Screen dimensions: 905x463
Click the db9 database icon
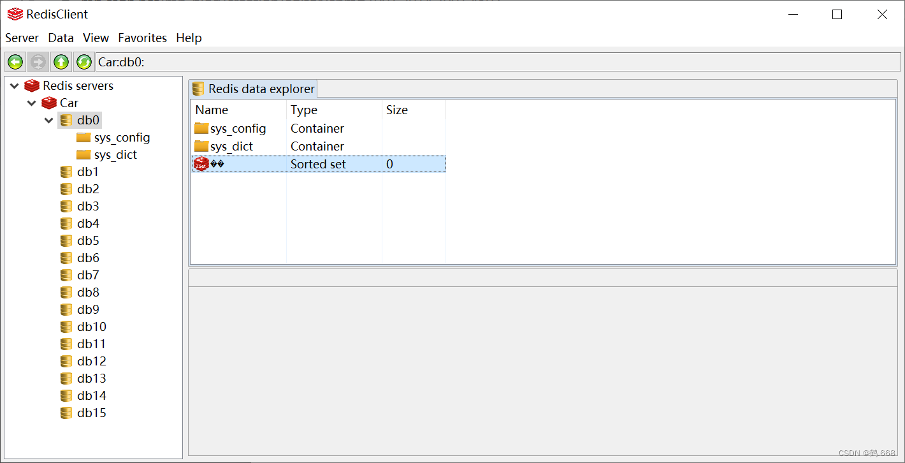pyautogui.click(x=66, y=309)
